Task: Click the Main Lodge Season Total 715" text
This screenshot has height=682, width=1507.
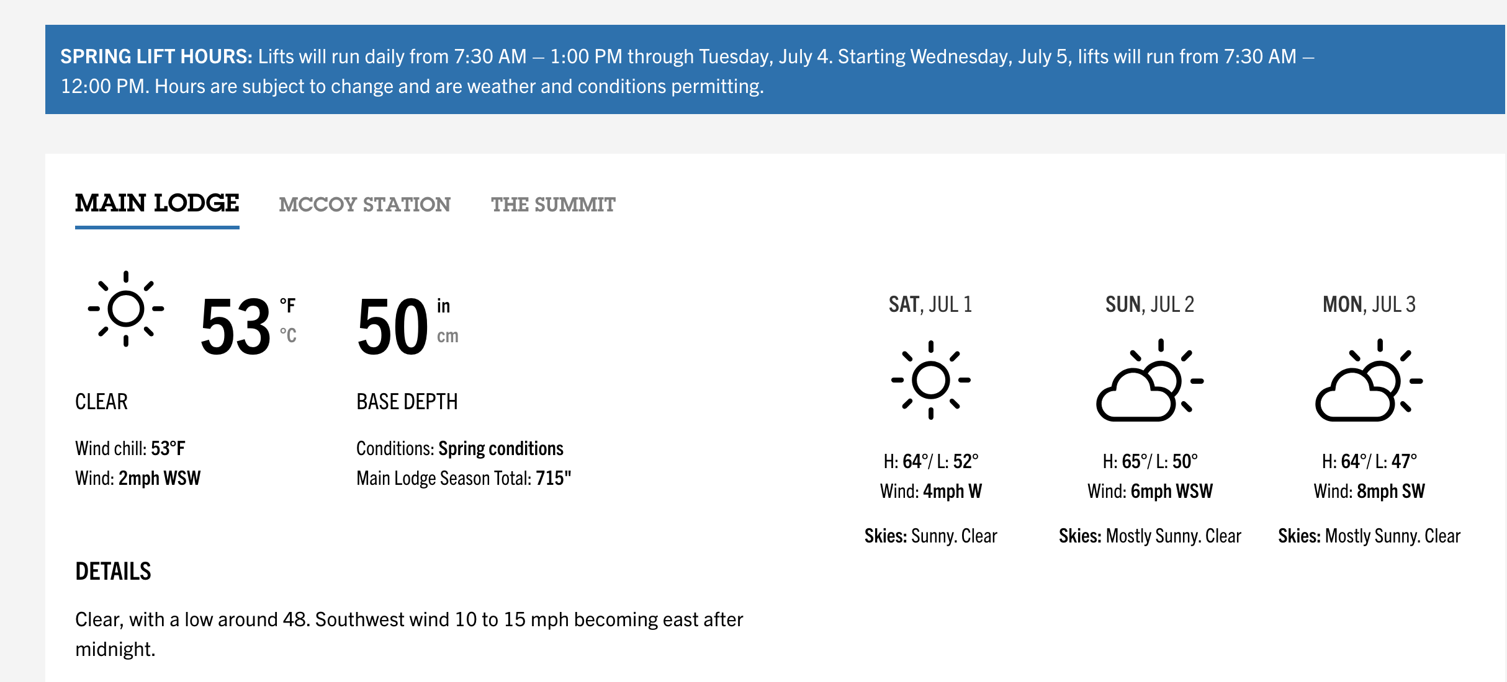Action: [464, 478]
